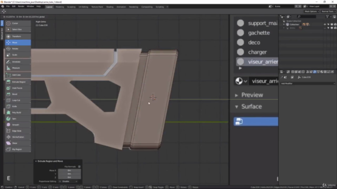Expand the Preview section
Viewport: 337px width, 189px height.
pos(236,95)
